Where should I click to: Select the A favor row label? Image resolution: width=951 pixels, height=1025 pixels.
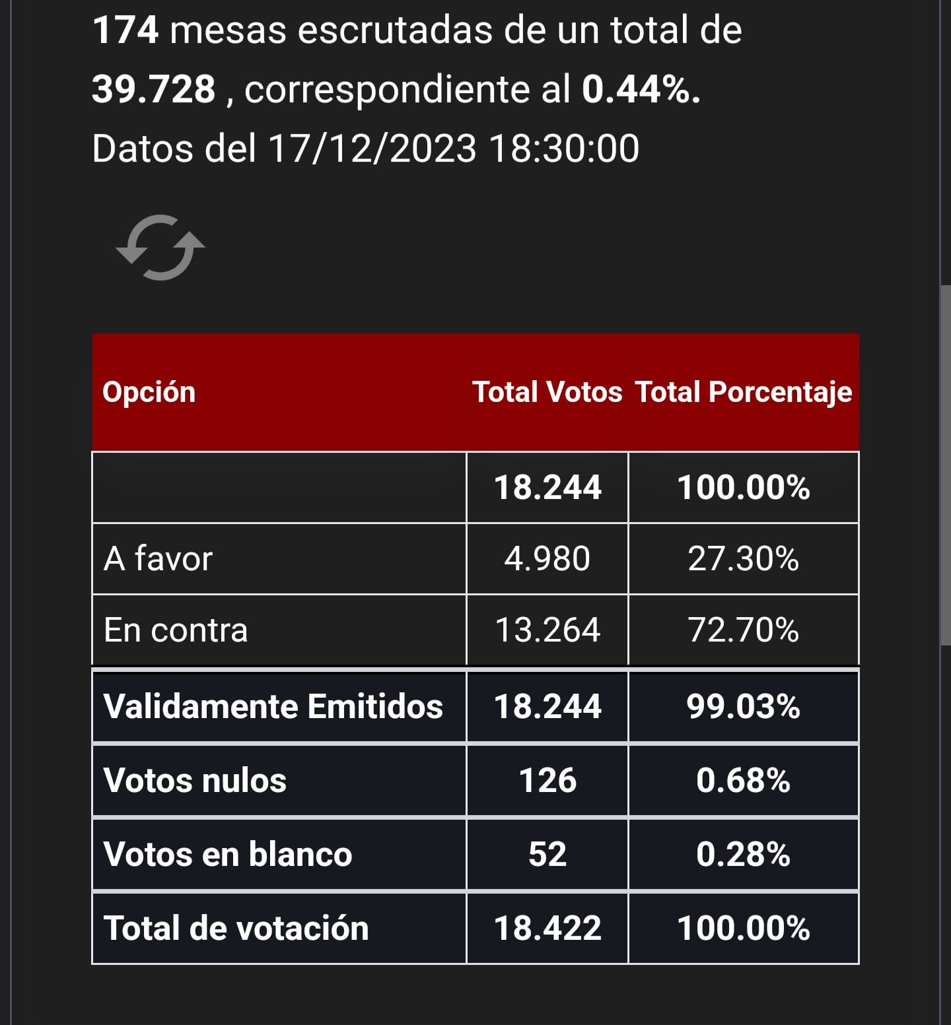(158, 559)
